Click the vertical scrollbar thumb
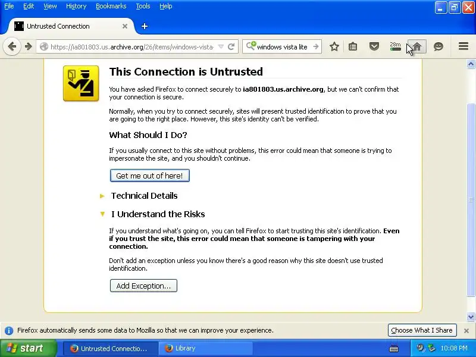 [x=471, y=200]
